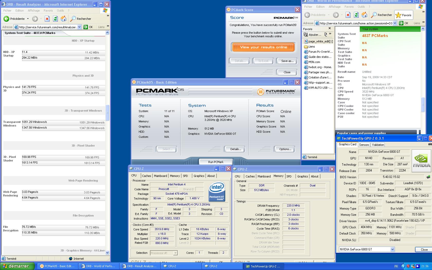The height and width of the screenshot is (270, 432).
Task: Click the Intel Pentium 4 HT logo in CPU-Z
Action: [217, 192]
